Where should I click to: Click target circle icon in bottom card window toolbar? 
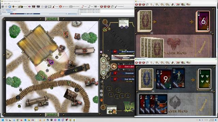pos(147,63)
